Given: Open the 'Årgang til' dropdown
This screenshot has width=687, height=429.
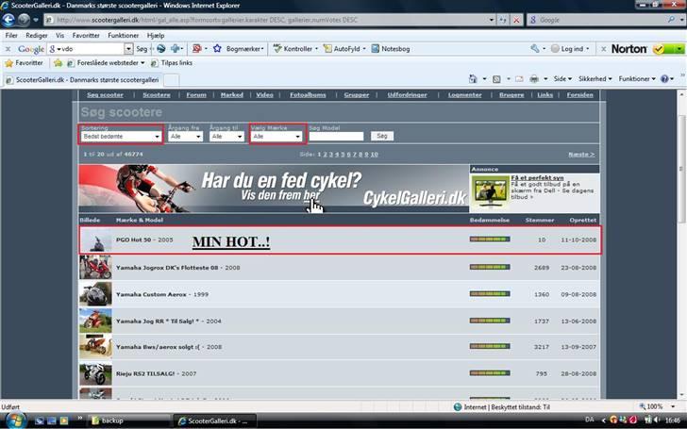Looking at the screenshot, I should 226,137.
